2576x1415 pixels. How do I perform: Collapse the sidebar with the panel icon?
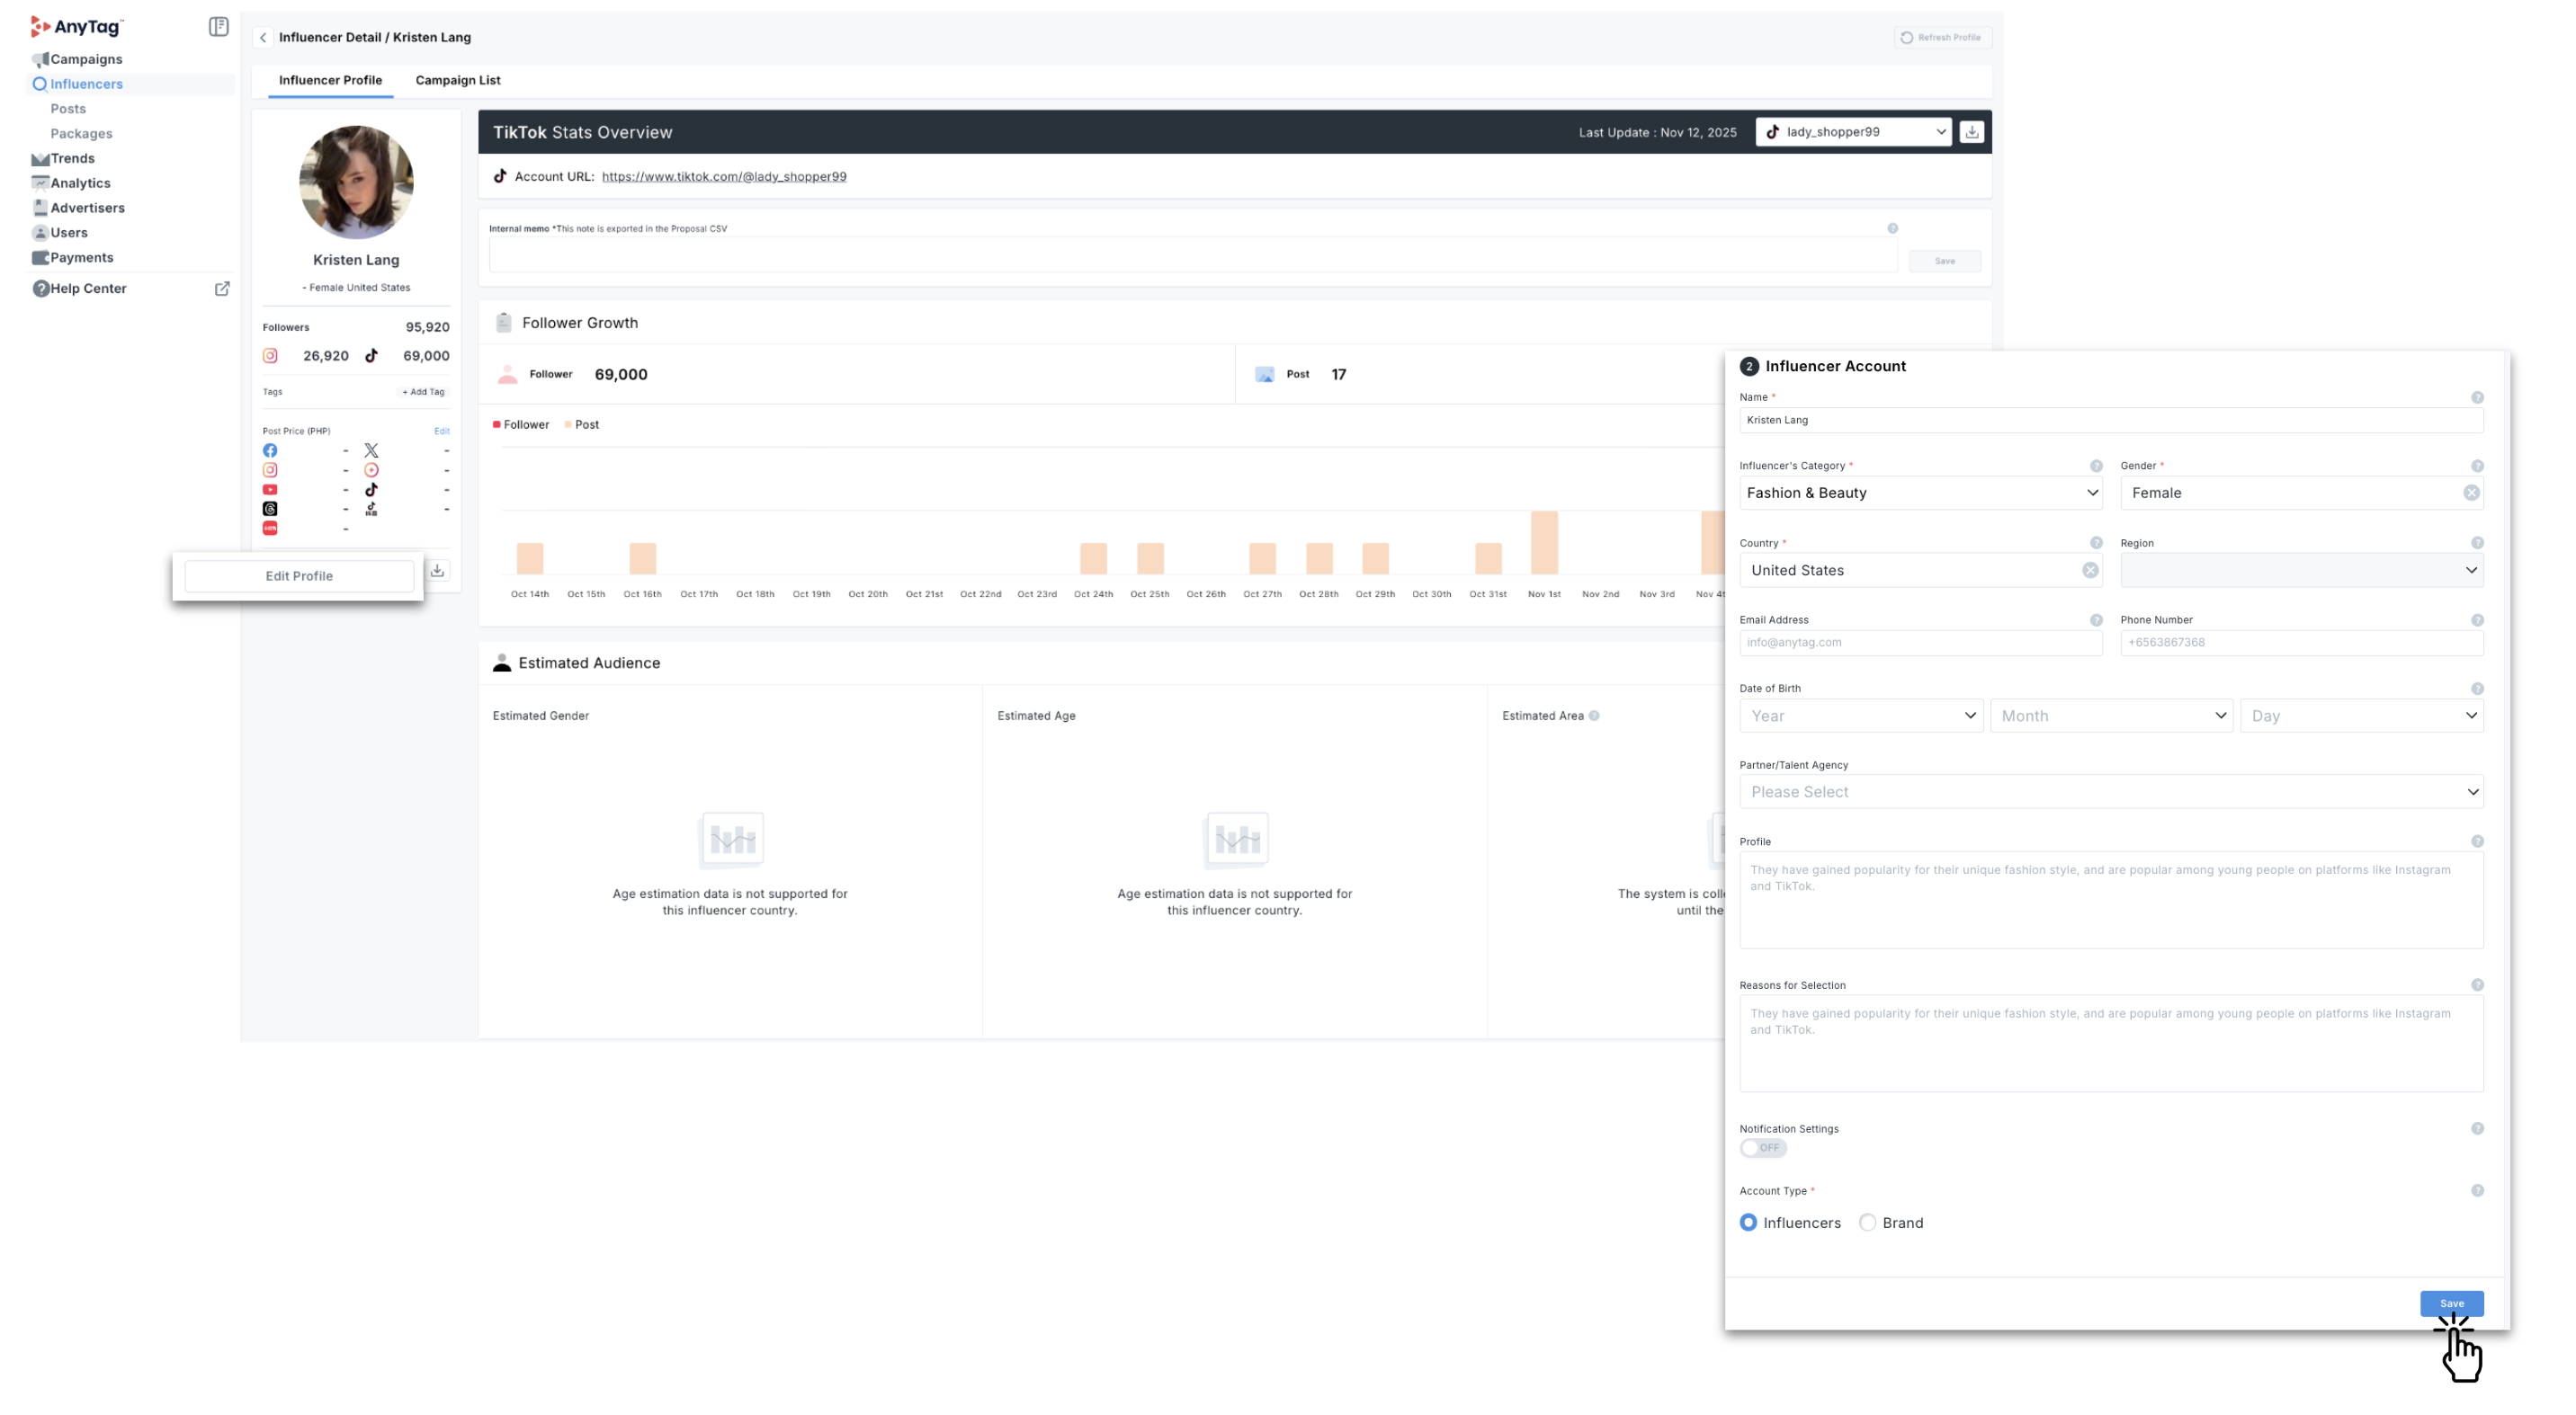(218, 27)
